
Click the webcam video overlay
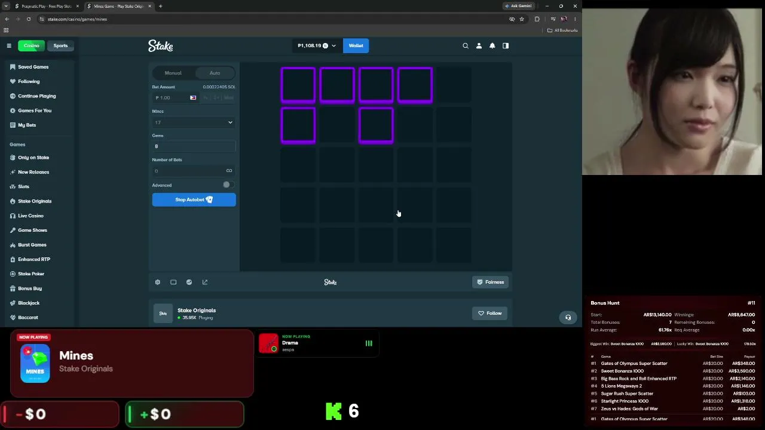[672, 91]
